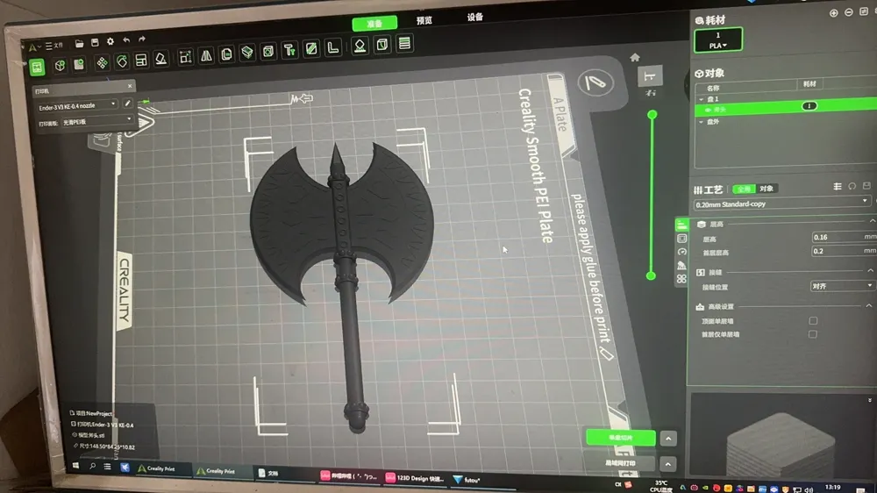This screenshot has height=493, width=877.
Task: Open the four-circles category sidebar icon
Action: click(681, 279)
